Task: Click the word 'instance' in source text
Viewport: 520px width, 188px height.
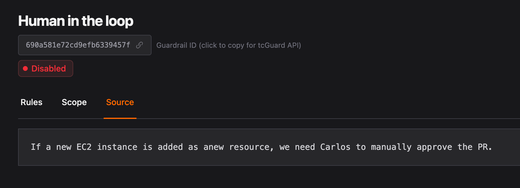Action: 117,147
